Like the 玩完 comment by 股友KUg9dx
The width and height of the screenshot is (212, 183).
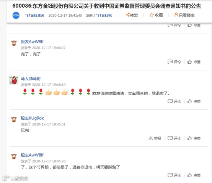pos(189,138)
